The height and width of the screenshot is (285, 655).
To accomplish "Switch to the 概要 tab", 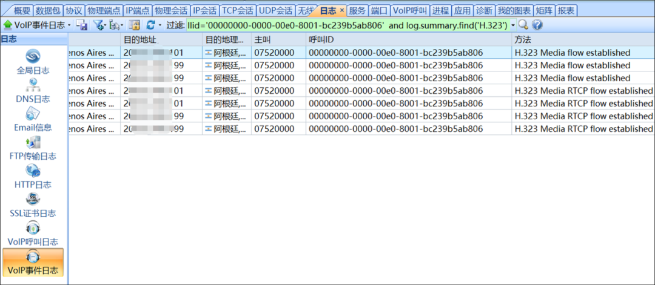I will pos(22,10).
